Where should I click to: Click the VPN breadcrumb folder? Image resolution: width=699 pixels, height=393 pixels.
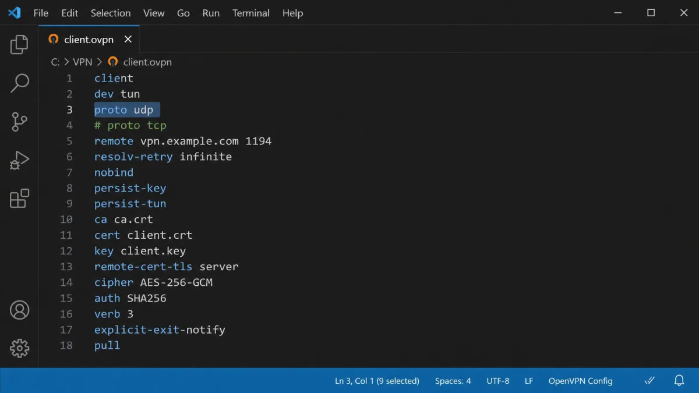tap(83, 62)
